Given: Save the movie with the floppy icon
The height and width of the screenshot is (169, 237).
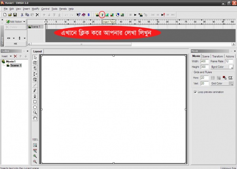Looking at the screenshot, I should (15, 15).
